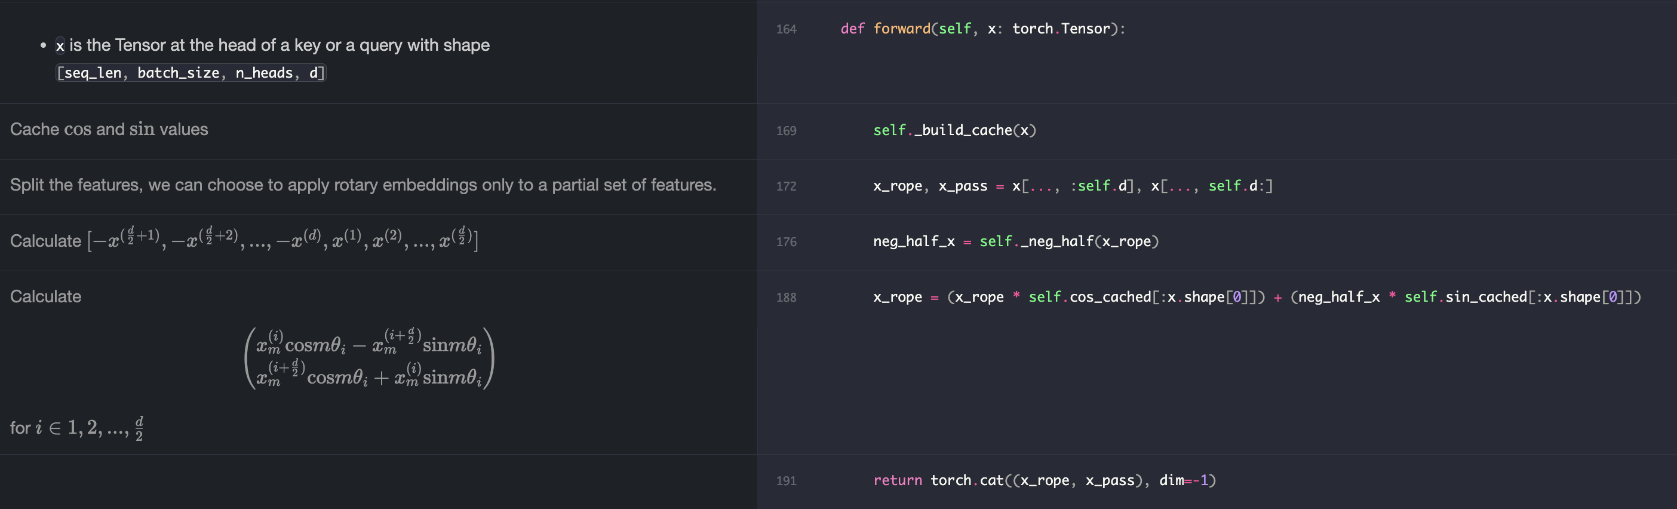
Task: Click line number 169 link
Action: click(x=786, y=131)
